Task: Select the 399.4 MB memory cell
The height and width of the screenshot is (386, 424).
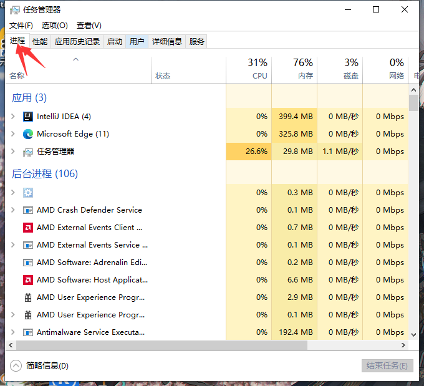Action: [294, 117]
